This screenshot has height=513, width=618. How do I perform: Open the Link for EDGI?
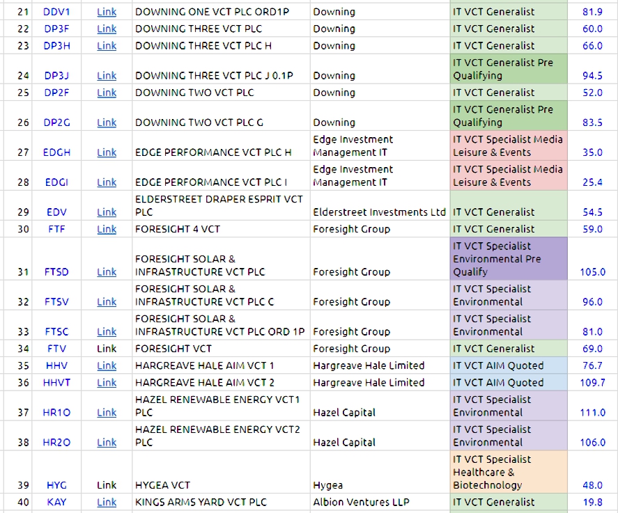point(107,182)
